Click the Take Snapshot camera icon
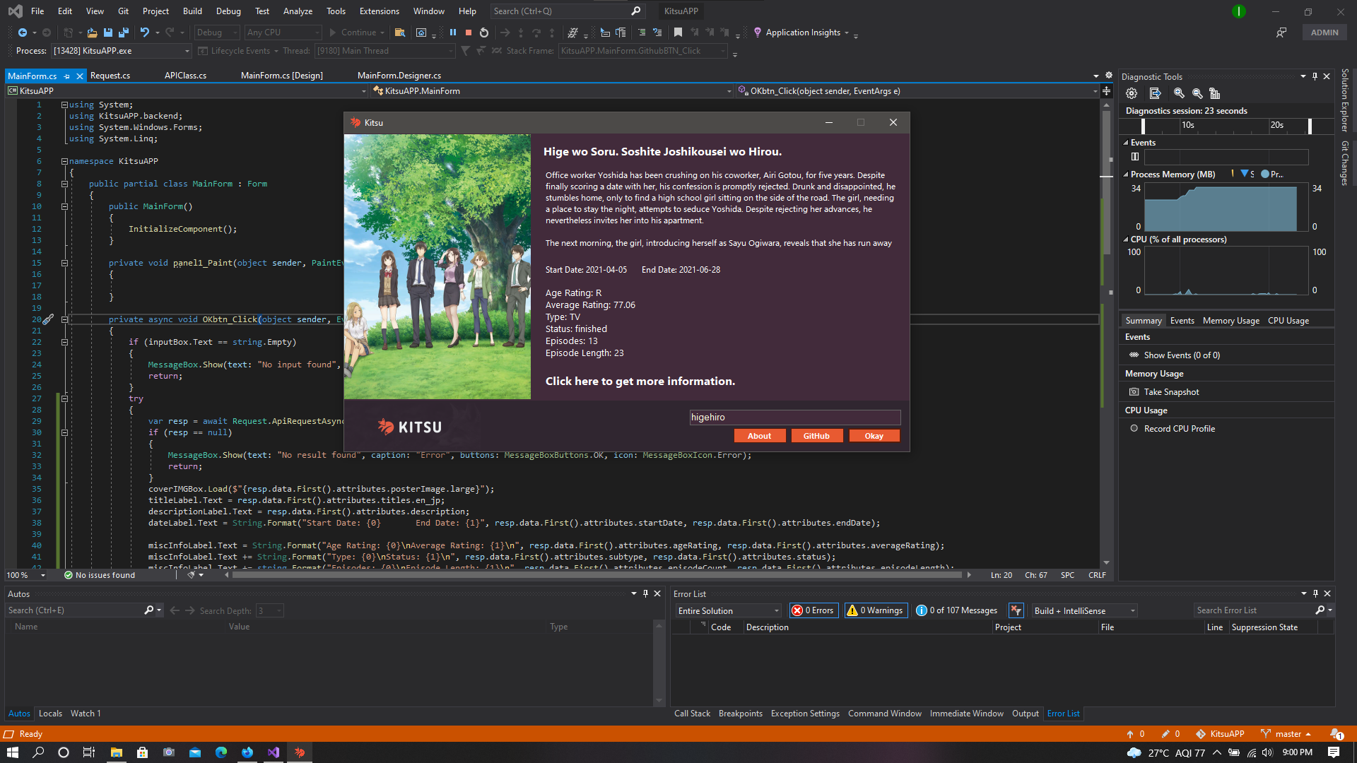 tap(1134, 392)
